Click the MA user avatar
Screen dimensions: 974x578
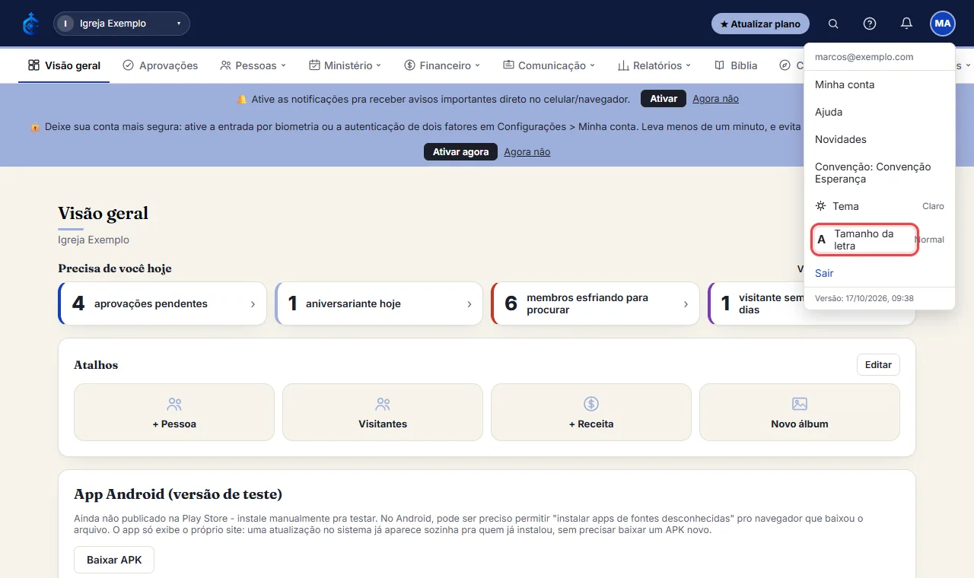click(x=943, y=24)
